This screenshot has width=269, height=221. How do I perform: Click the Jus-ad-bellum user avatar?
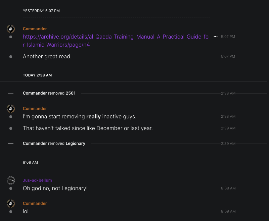click(11, 181)
